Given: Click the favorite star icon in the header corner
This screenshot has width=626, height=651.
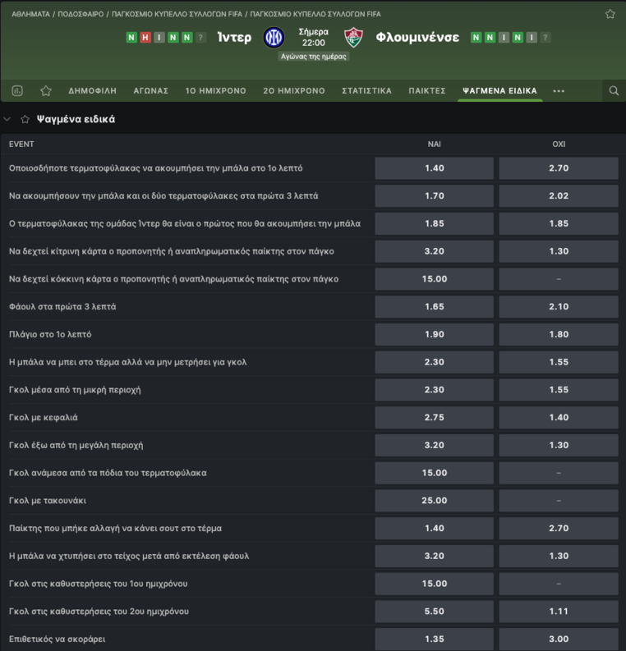Looking at the screenshot, I should click(610, 14).
